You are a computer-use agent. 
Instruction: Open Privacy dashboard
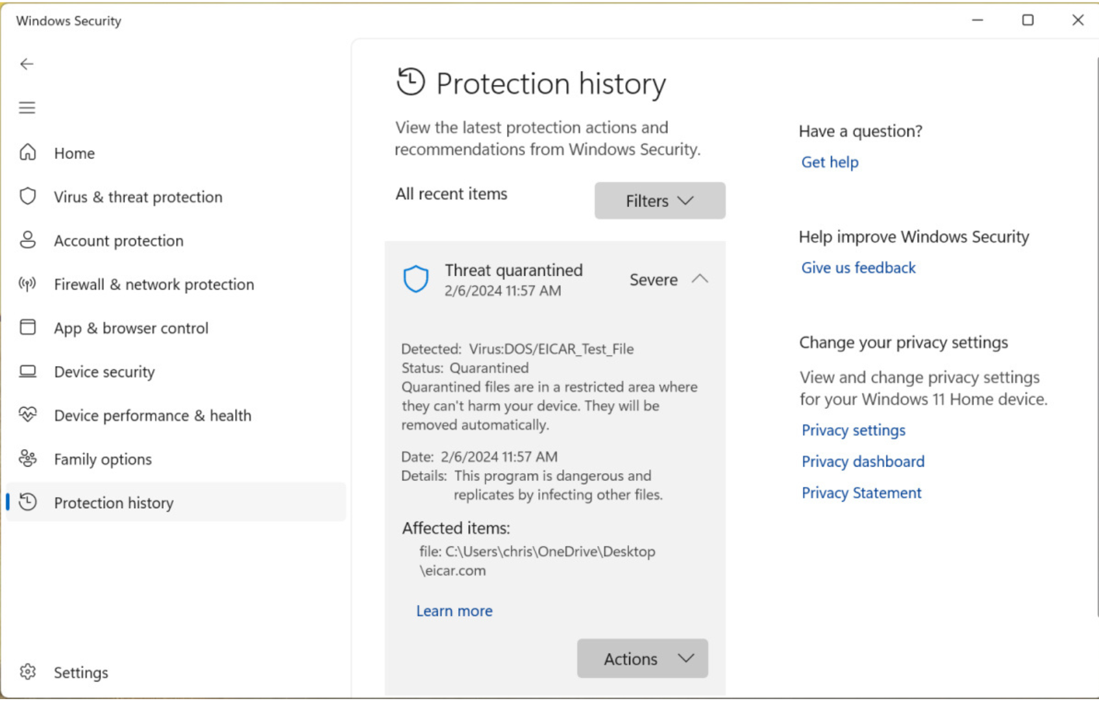point(863,461)
